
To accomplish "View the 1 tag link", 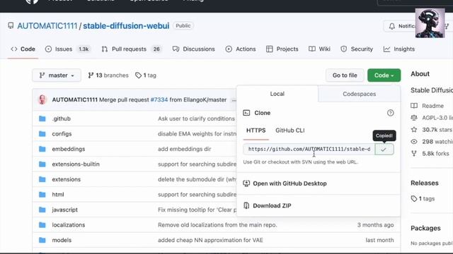I will click(146, 75).
